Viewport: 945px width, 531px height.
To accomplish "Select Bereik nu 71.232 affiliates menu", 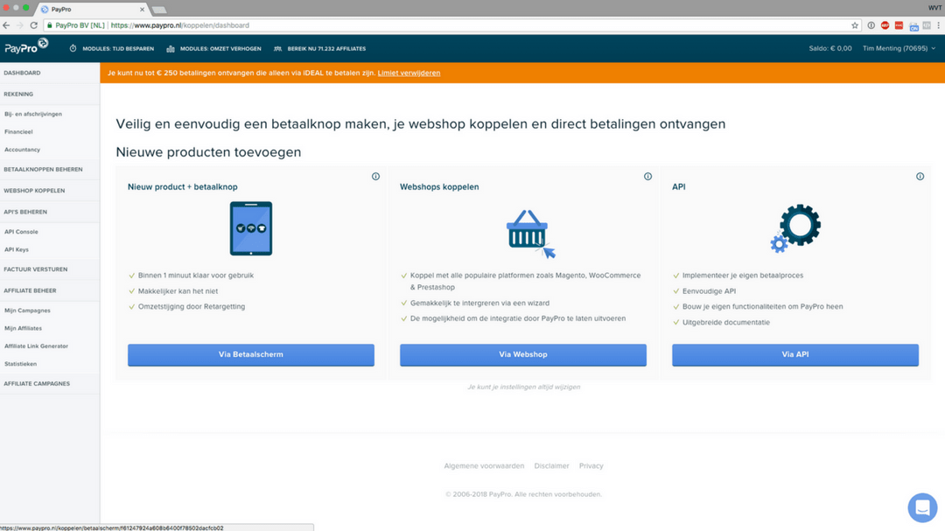I will tap(320, 49).
